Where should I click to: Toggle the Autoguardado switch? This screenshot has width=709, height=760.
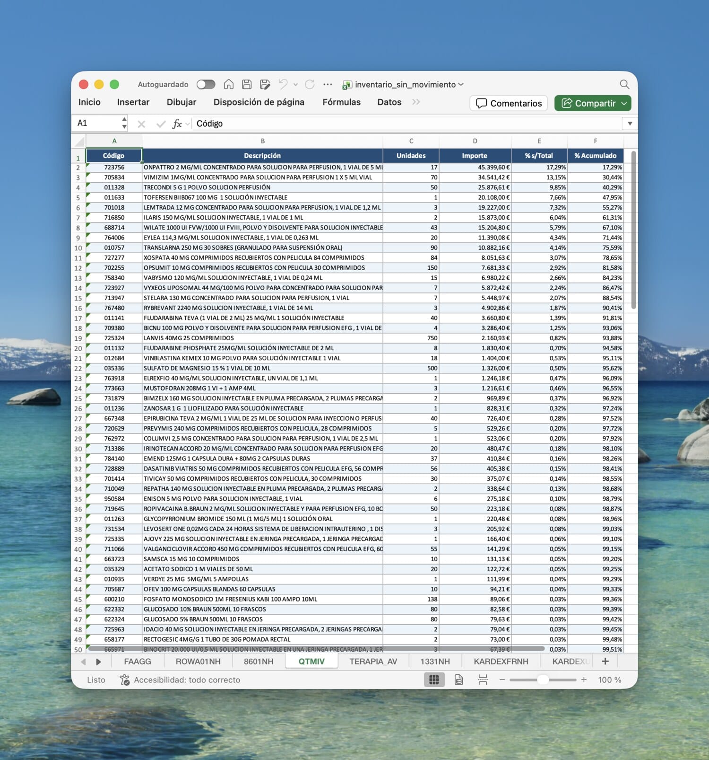[x=206, y=84]
